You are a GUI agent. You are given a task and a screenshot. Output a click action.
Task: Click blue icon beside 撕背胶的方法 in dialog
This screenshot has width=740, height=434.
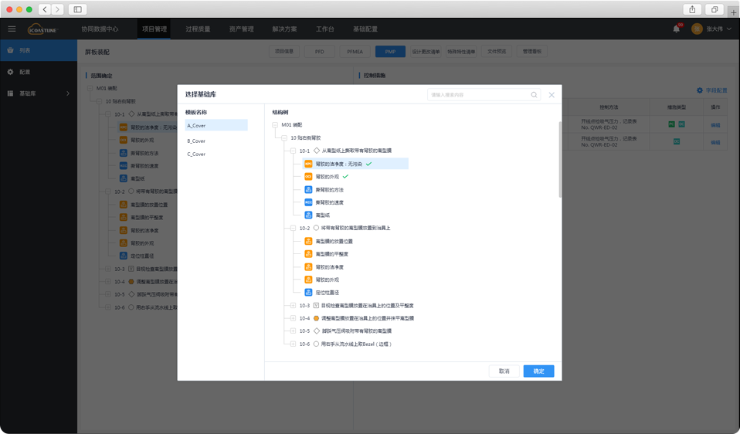(x=308, y=190)
